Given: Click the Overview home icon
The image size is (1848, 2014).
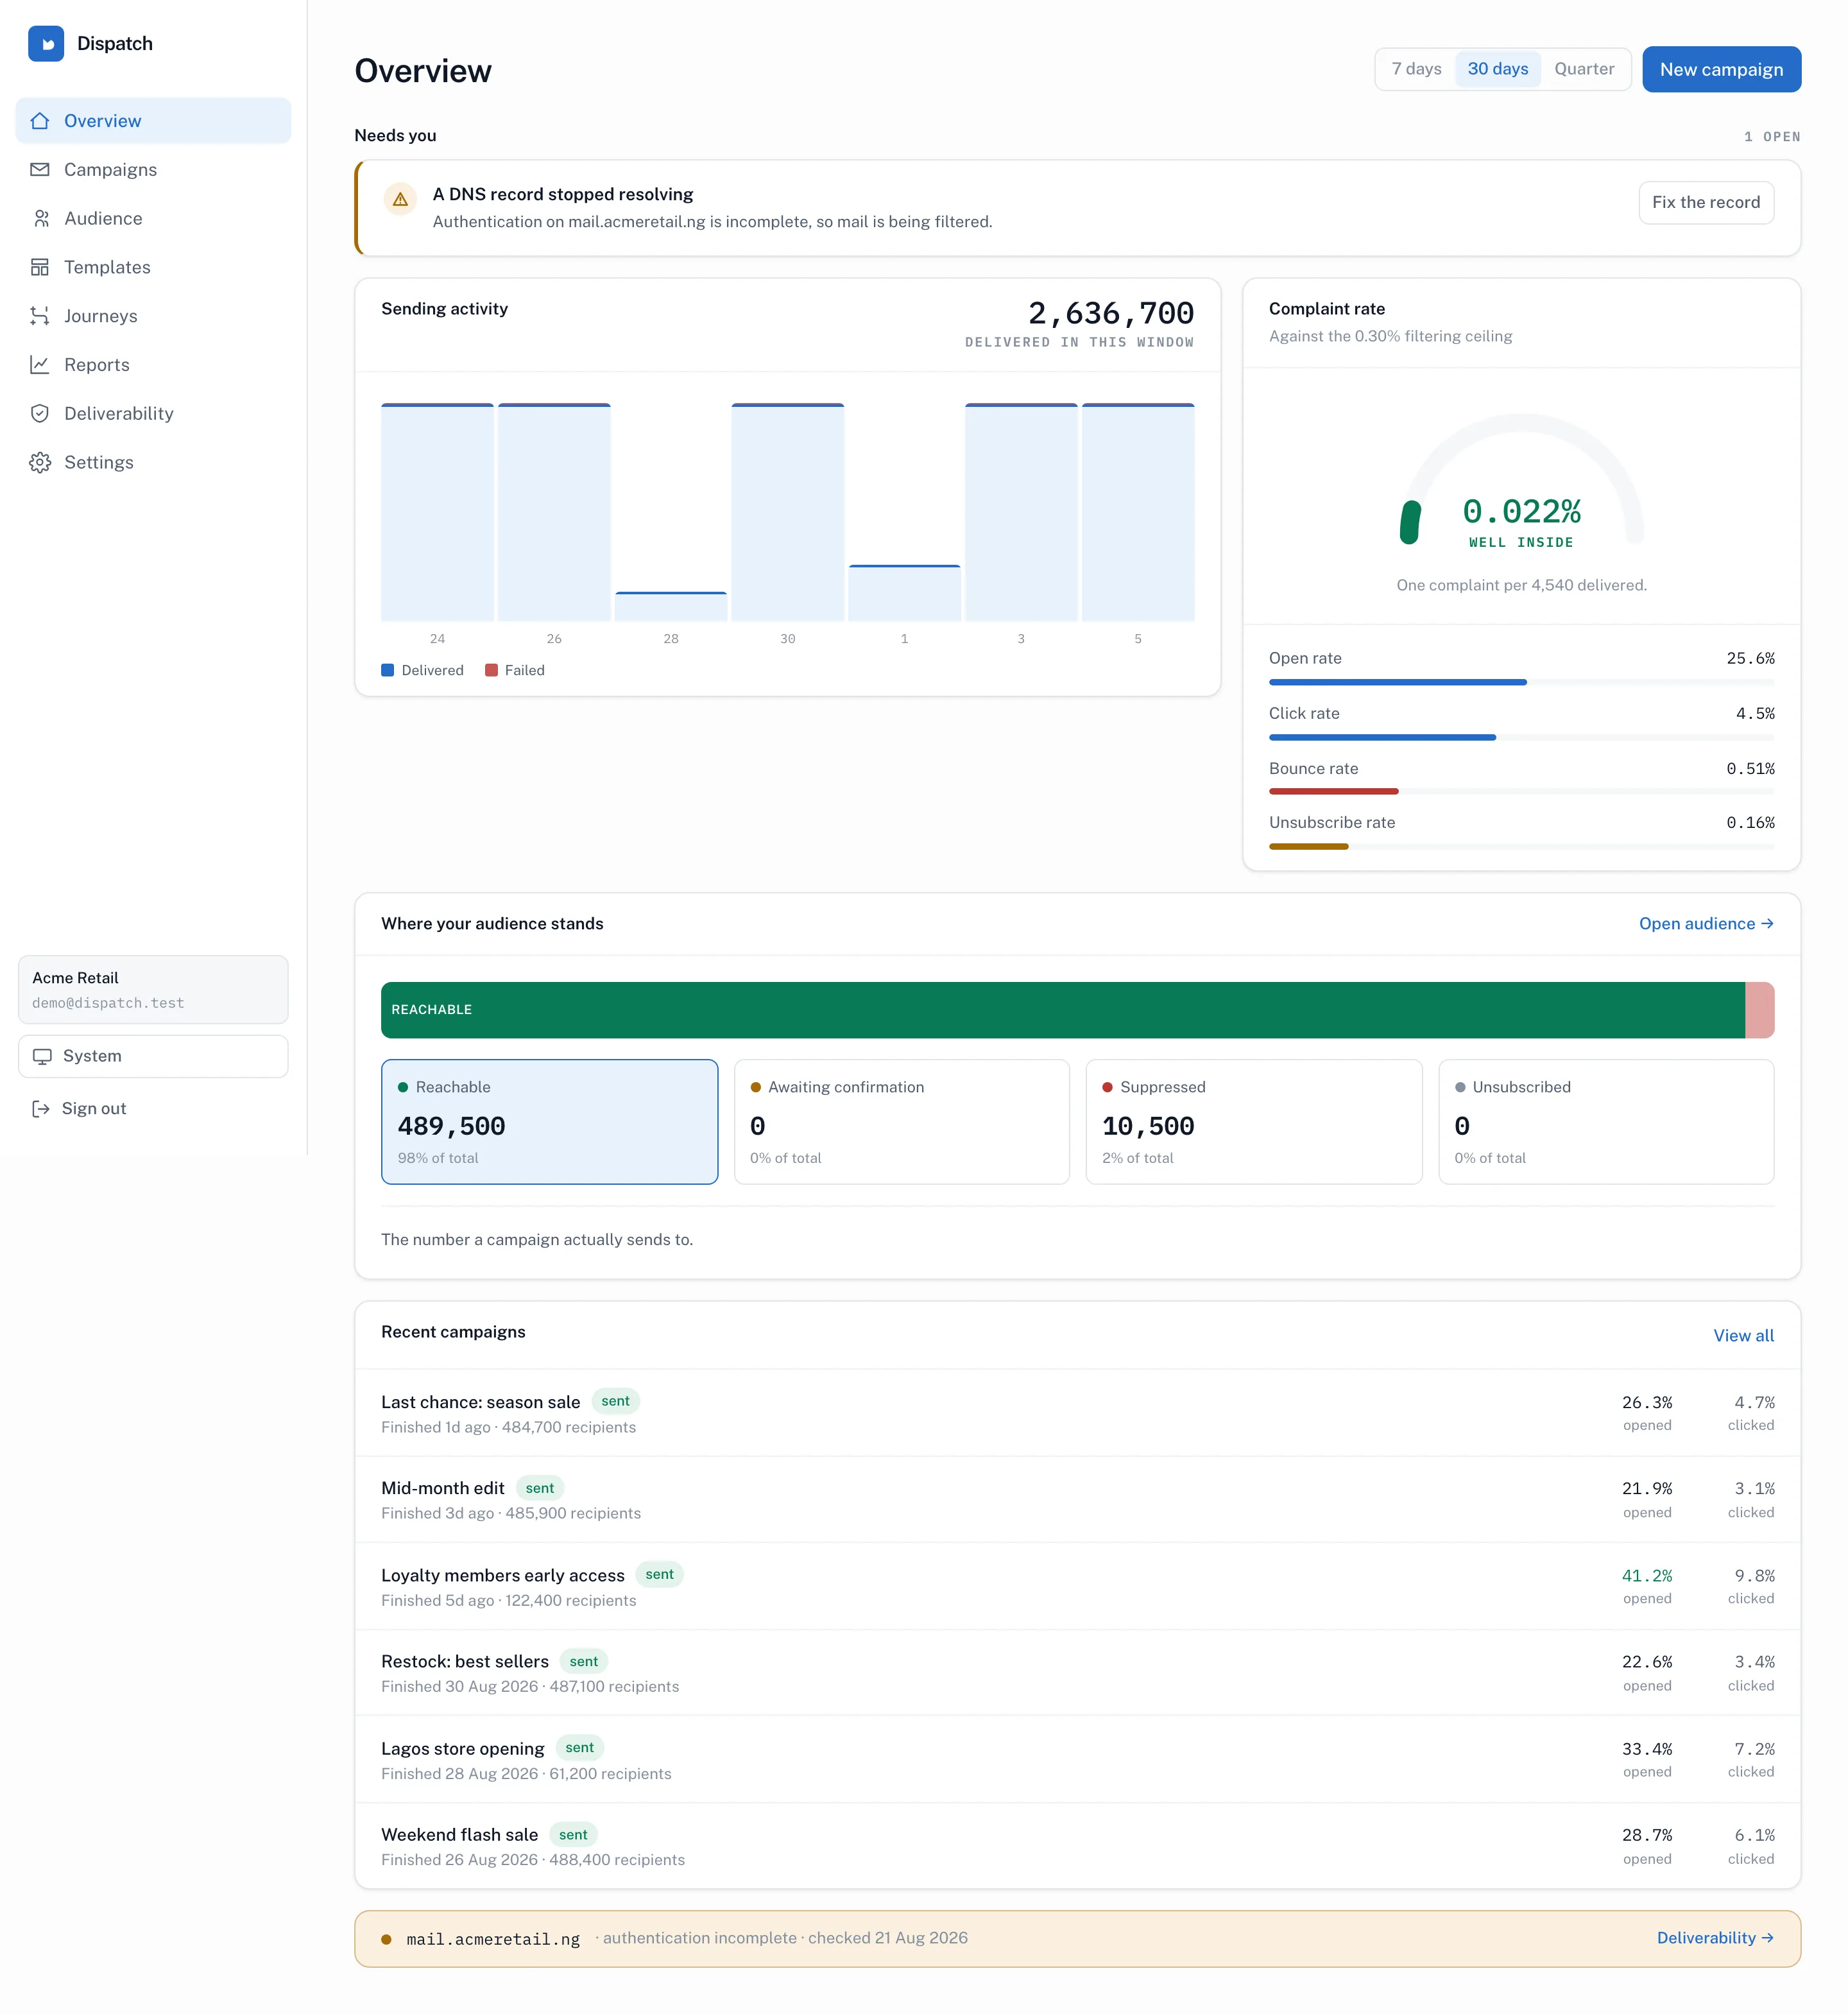Looking at the screenshot, I should pyautogui.click(x=40, y=121).
